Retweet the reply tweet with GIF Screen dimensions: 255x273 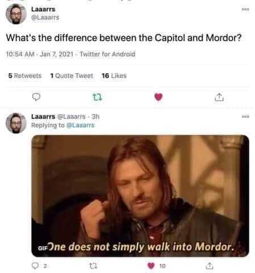tap(93, 266)
